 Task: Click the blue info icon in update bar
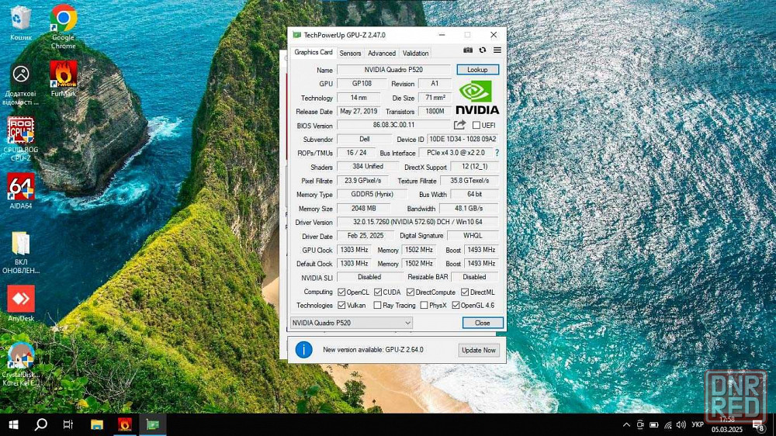coord(304,349)
